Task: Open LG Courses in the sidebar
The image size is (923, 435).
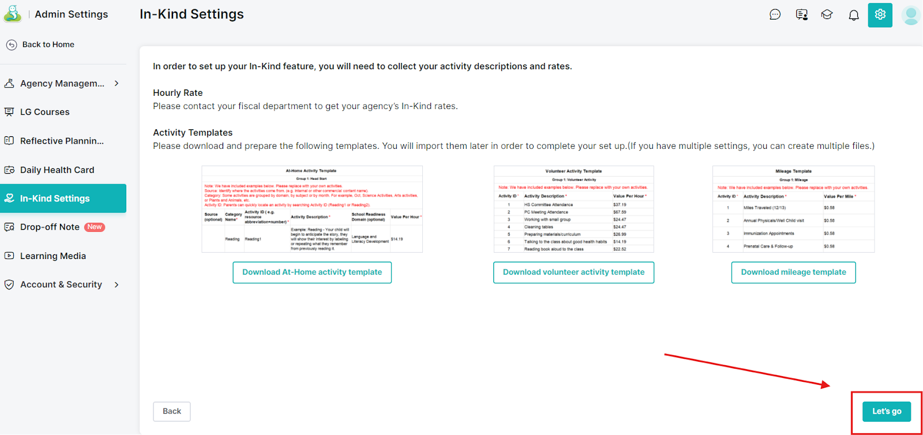Action: click(x=44, y=112)
